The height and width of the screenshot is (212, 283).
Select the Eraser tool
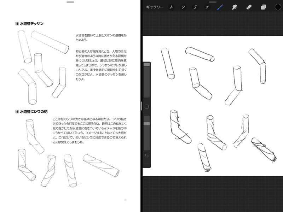(x=249, y=7)
